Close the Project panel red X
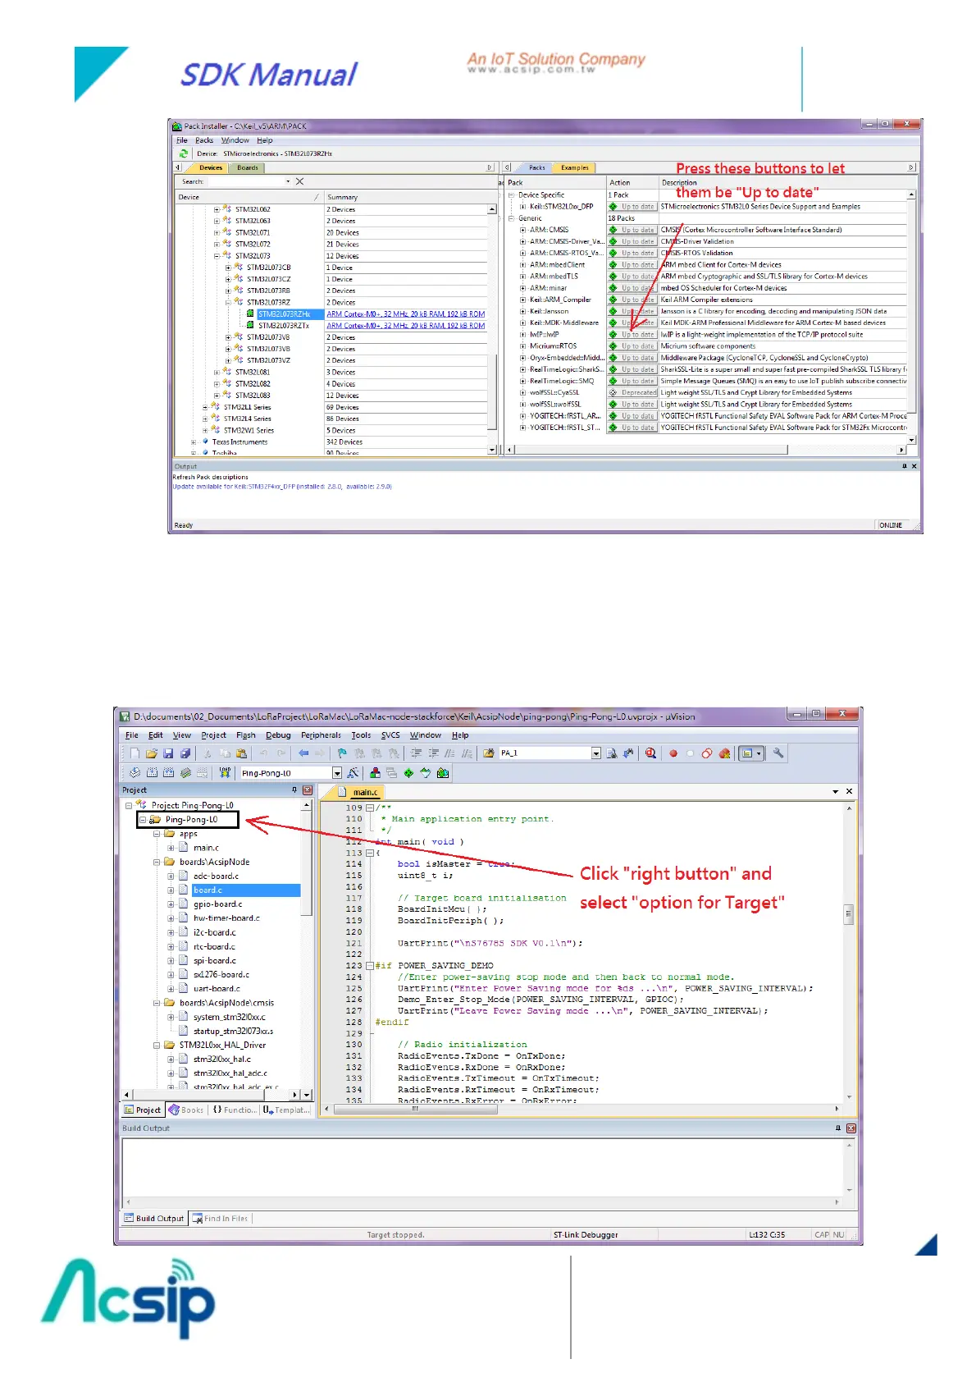 308,789
